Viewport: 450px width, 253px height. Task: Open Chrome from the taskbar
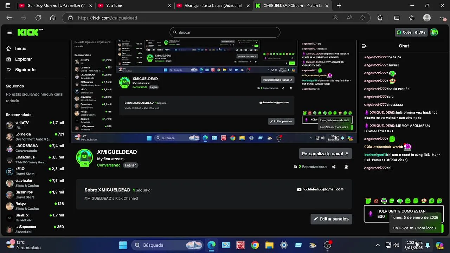click(x=255, y=245)
